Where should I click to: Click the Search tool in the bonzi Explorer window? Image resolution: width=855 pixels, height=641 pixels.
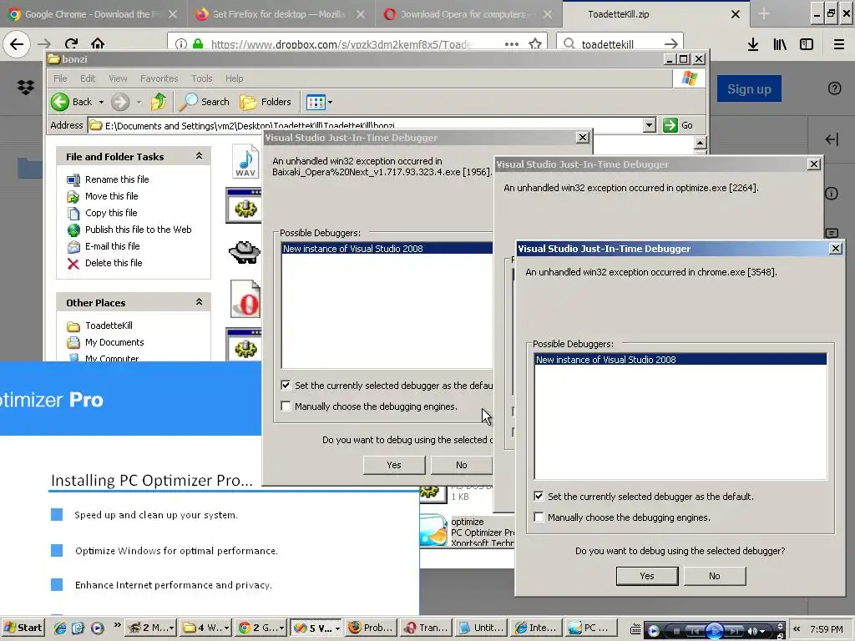click(x=205, y=101)
